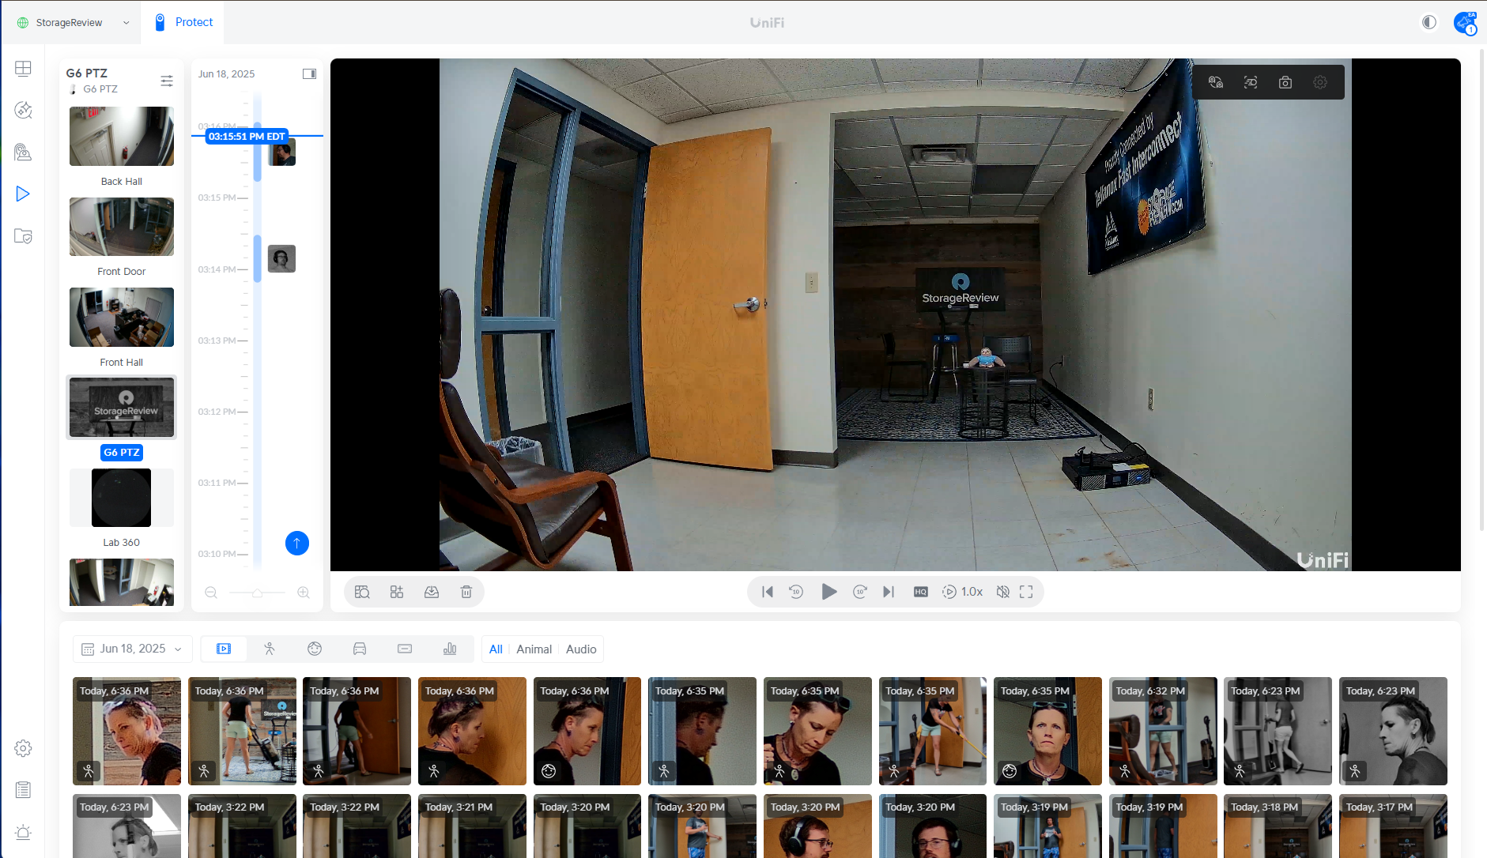Zoom out the timeline

[211, 593]
